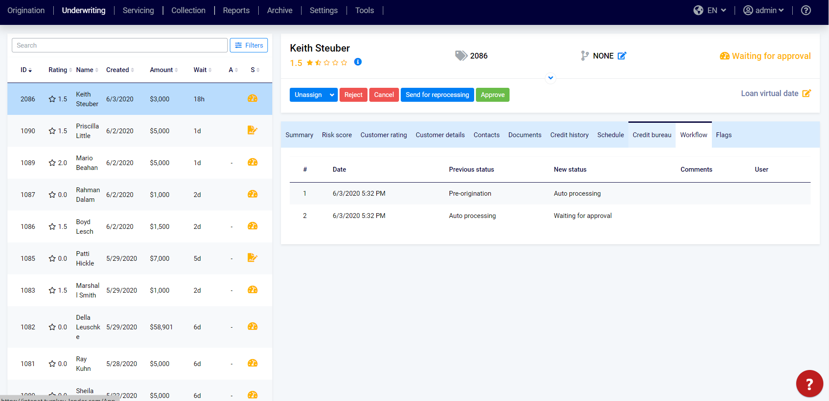
Task: Expand the loan header details chevron
Action: coord(551,78)
